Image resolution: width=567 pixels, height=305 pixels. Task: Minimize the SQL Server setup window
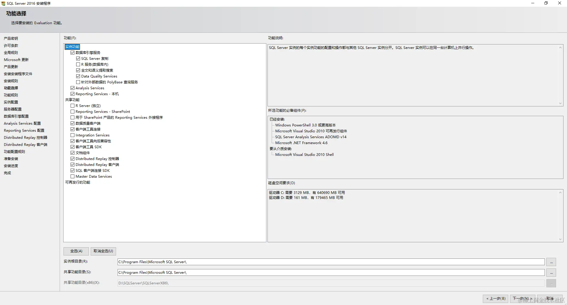point(533,3)
